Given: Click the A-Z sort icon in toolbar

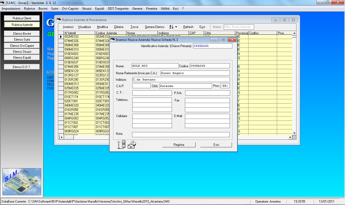Looking at the screenshot, I should 171,27.
